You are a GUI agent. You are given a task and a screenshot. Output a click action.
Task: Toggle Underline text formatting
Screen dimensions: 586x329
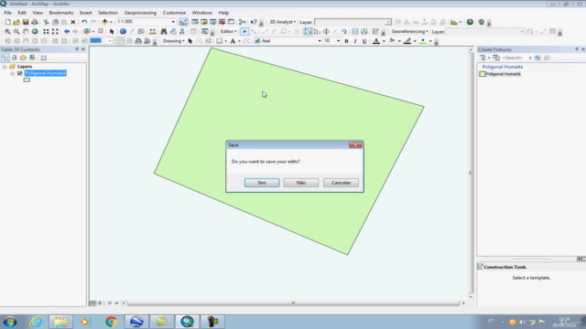click(364, 41)
